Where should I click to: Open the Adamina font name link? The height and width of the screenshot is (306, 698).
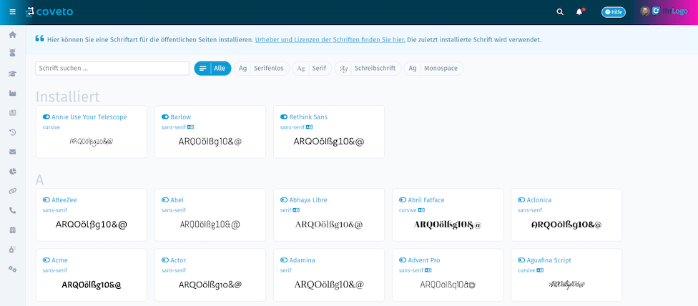303,260
